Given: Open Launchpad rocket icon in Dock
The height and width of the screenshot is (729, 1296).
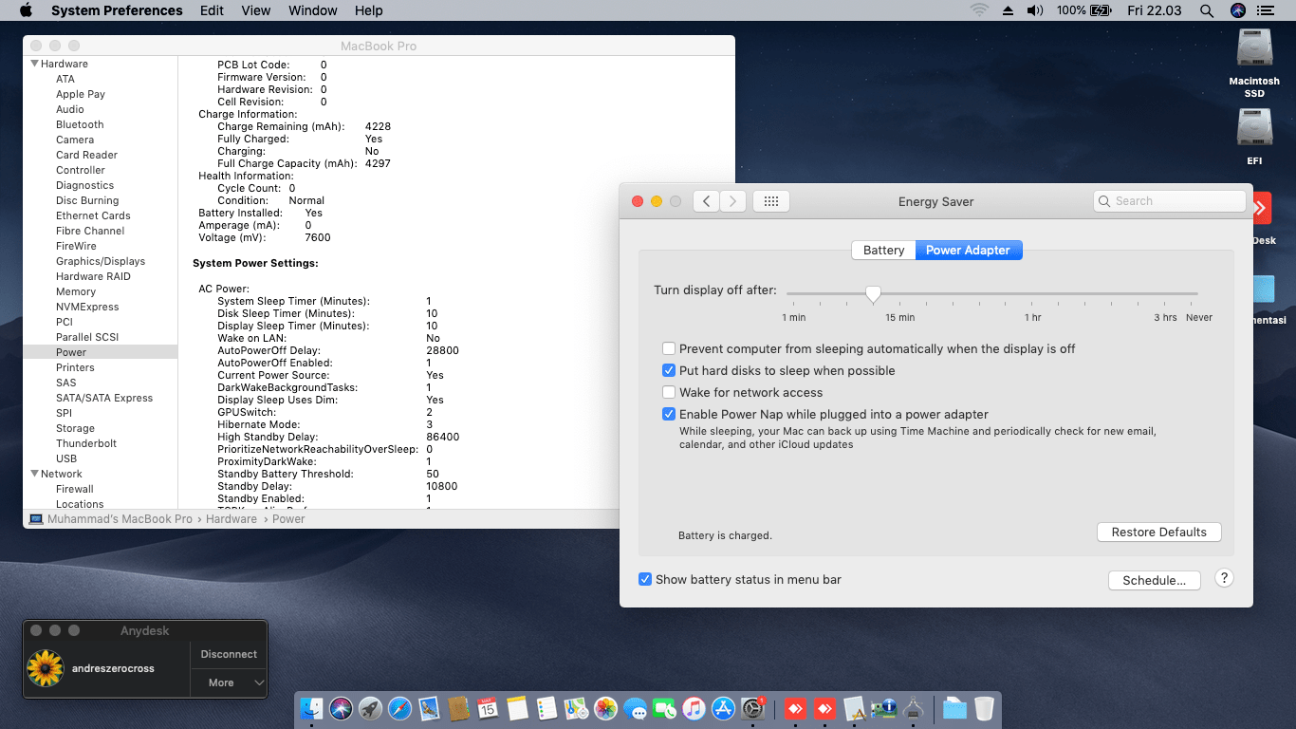Looking at the screenshot, I should tap(370, 708).
